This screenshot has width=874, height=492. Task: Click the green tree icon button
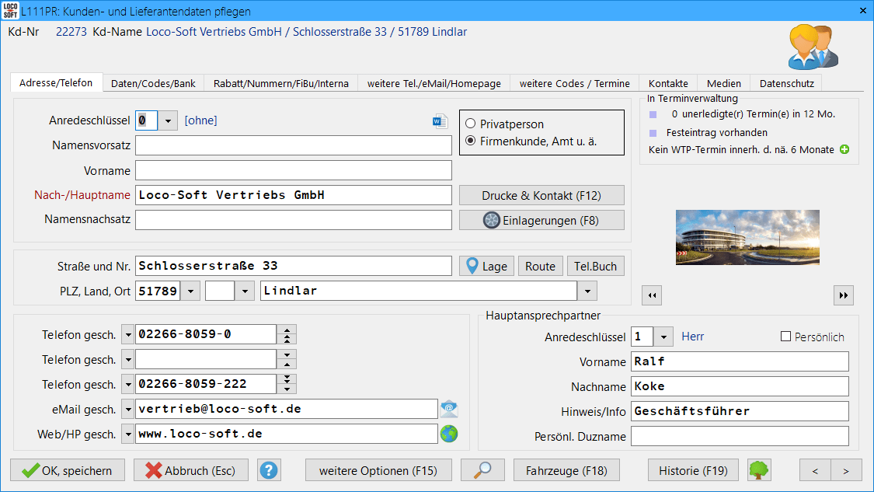[x=759, y=470]
